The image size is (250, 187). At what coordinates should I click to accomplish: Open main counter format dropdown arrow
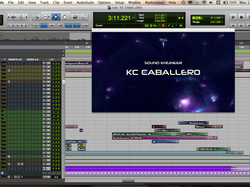point(133,18)
